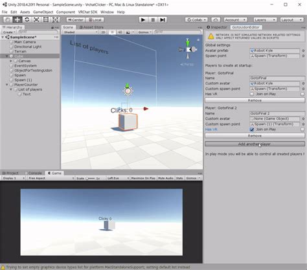Click Add another player button
Viewport: 307px width, 270px height.
point(255,144)
